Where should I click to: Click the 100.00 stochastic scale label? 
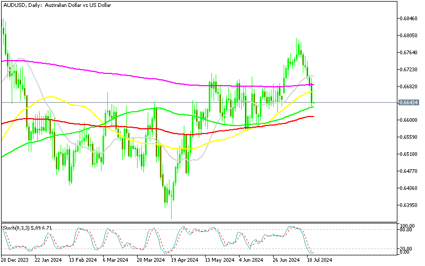coord(407,226)
